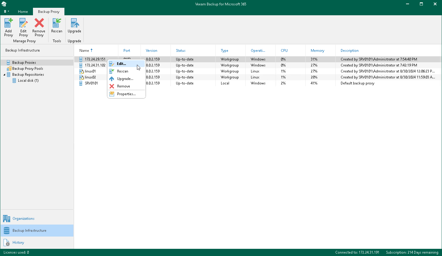Click the History gear document icon
Viewport: 442px width, 256px height.
[7, 243]
